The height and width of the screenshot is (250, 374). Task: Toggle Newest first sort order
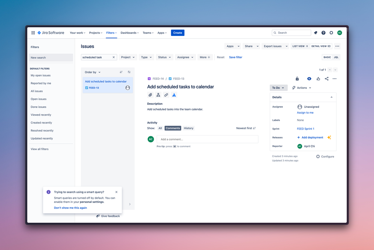[246, 128]
